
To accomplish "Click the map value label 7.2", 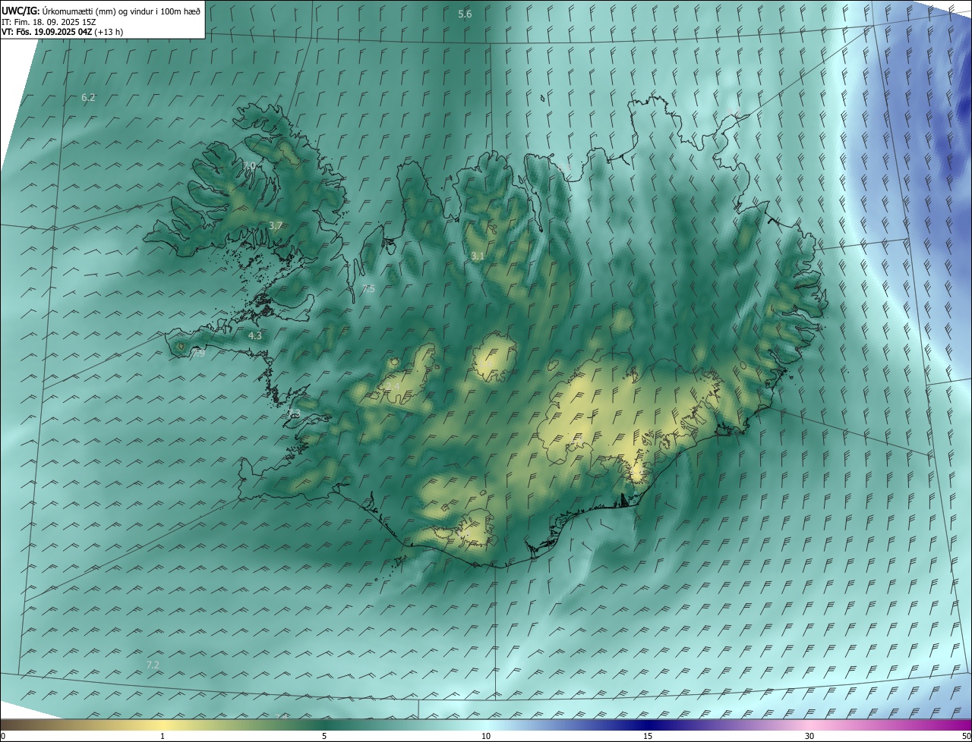I will (153, 665).
